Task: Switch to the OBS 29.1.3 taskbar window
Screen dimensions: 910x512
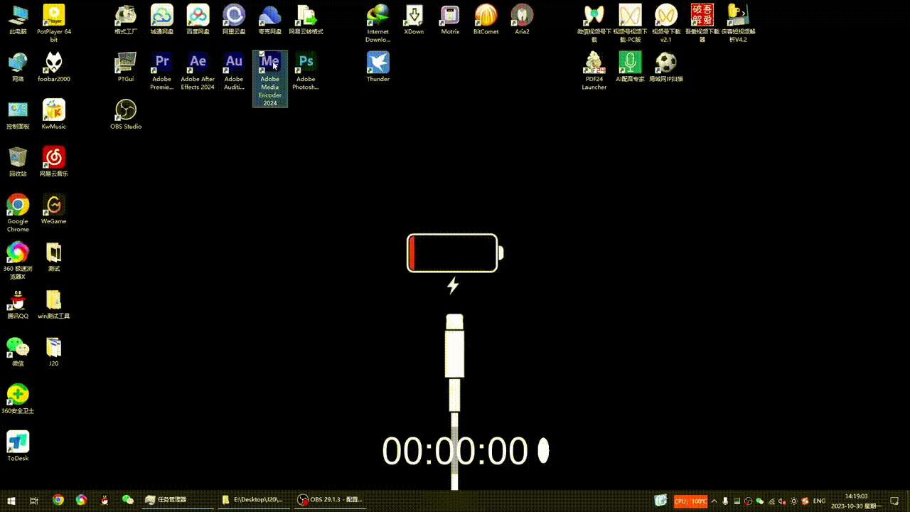Action: 330,500
